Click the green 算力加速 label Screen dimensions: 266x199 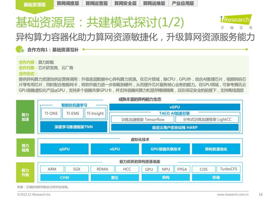(25, 117)
